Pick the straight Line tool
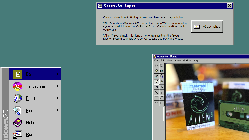 coord(156,92)
